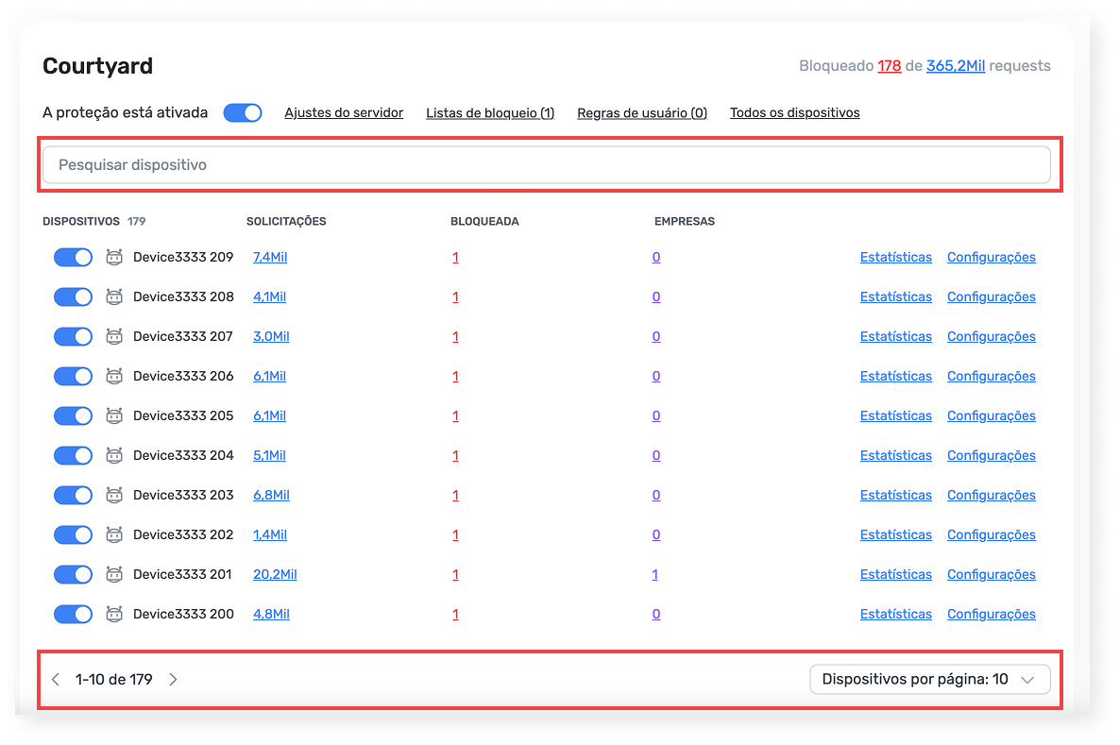The image size is (1120, 745).
Task: Click the '1-10 de 179' page indicator
Action: (114, 679)
